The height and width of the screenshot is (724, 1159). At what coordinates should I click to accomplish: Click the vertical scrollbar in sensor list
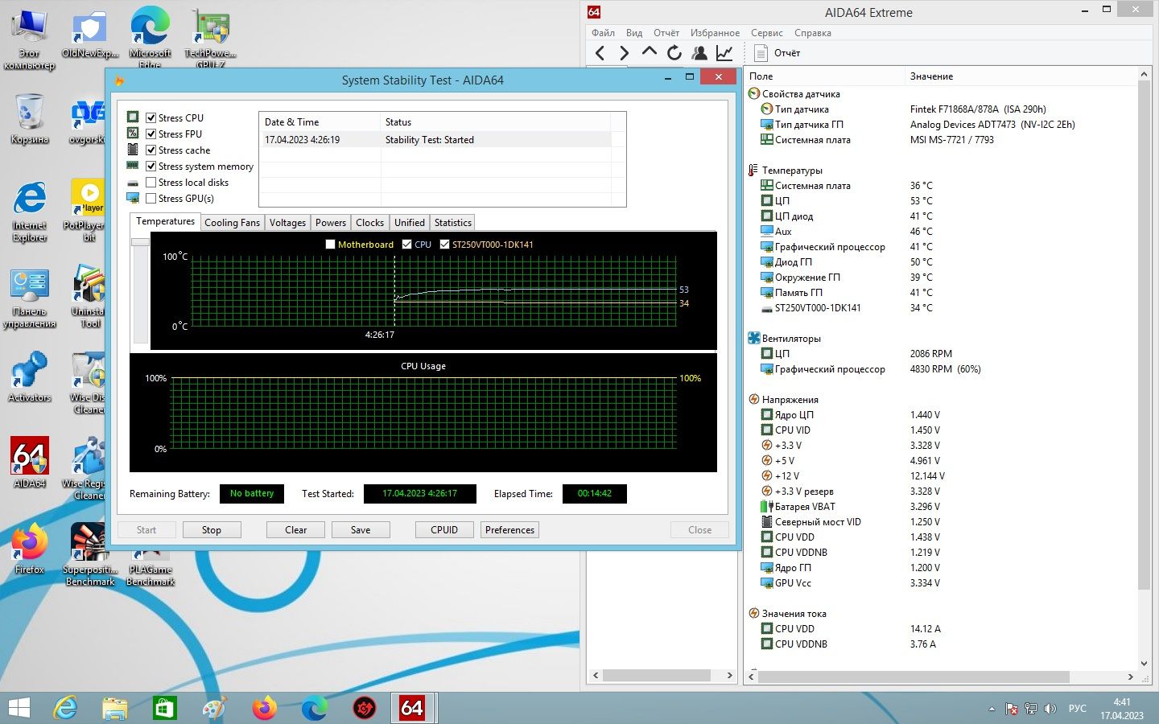pyautogui.click(x=1144, y=336)
